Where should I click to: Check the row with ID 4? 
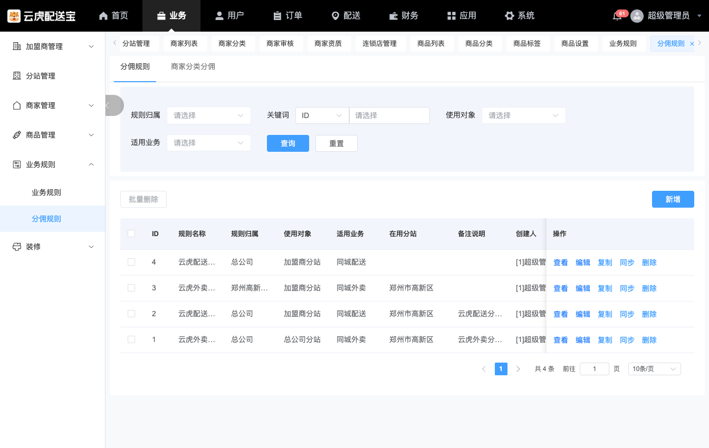131,262
